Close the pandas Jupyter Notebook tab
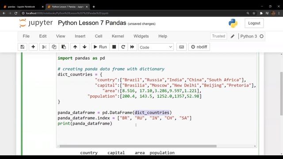Screen dimensions: 283x159 [43, 7]
